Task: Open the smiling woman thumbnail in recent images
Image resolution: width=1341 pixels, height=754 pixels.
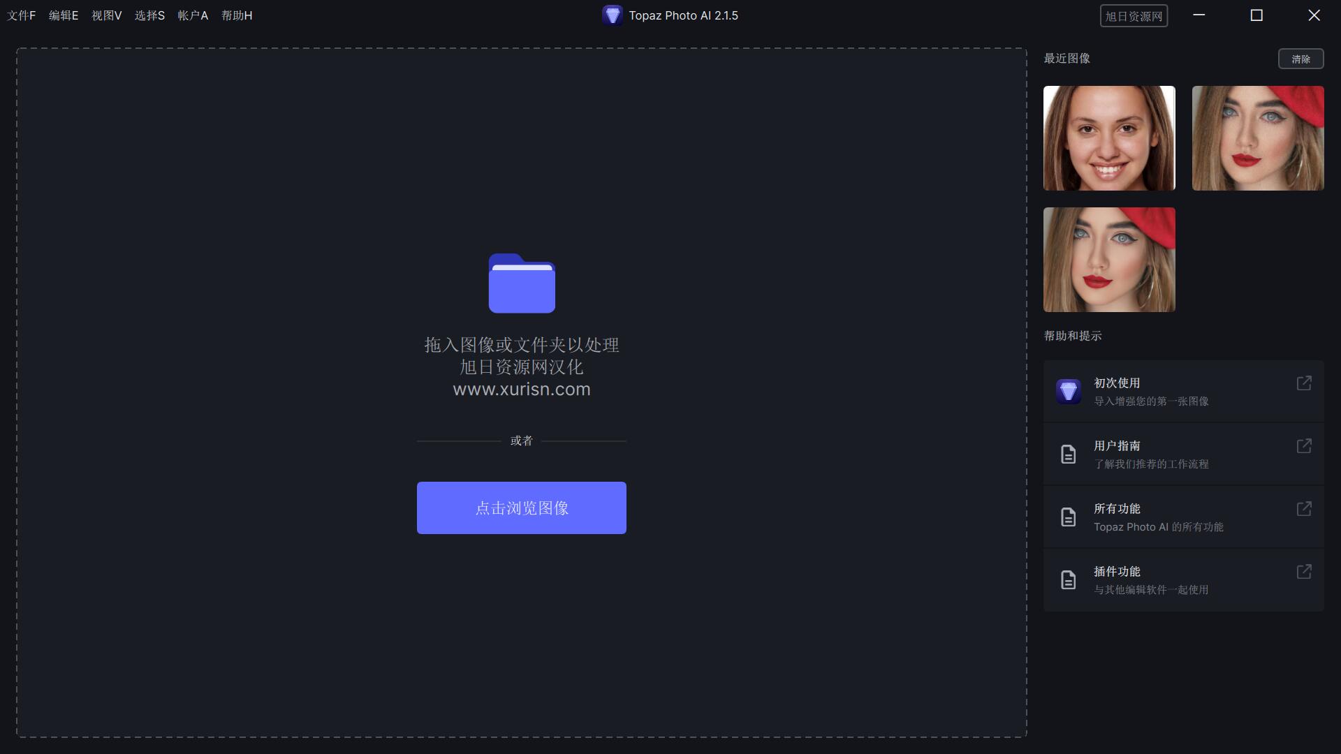Action: [1108, 138]
